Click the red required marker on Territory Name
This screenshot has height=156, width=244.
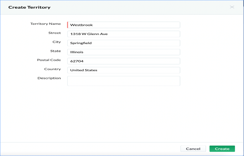pyautogui.click(x=67, y=25)
